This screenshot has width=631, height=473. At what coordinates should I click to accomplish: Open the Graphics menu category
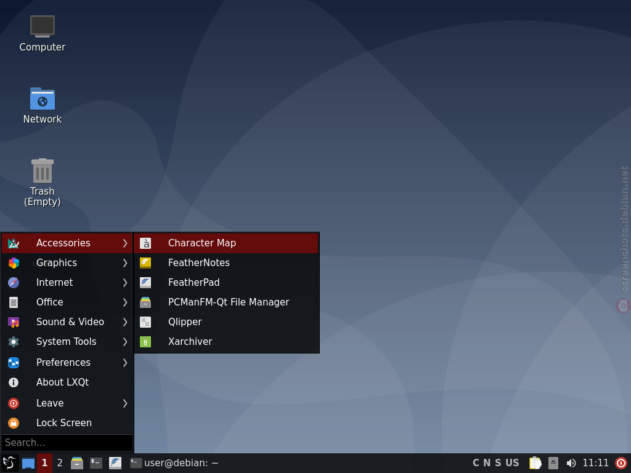tap(67, 262)
